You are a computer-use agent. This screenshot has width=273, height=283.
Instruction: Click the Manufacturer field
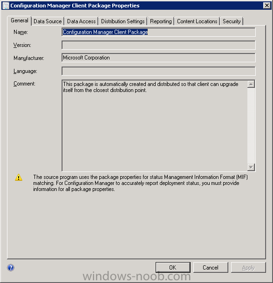[158, 58]
